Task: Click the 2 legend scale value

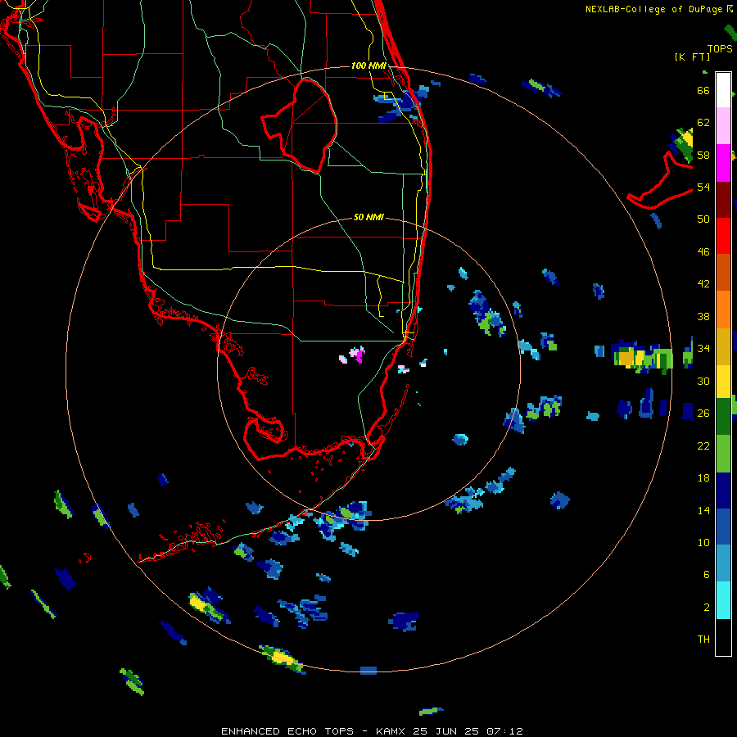Action: point(707,608)
